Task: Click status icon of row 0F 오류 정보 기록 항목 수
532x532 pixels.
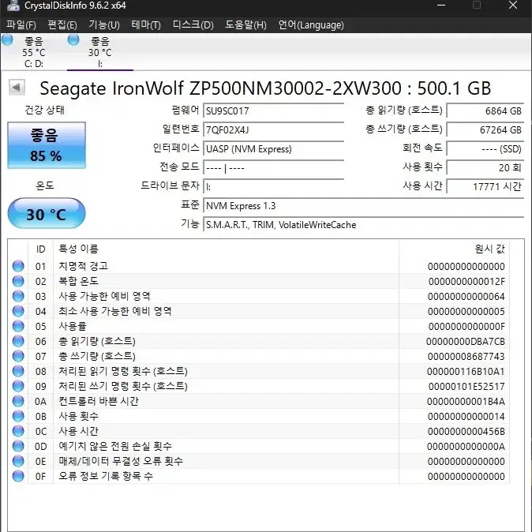Action: pyautogui.click(x=18, y=476)
